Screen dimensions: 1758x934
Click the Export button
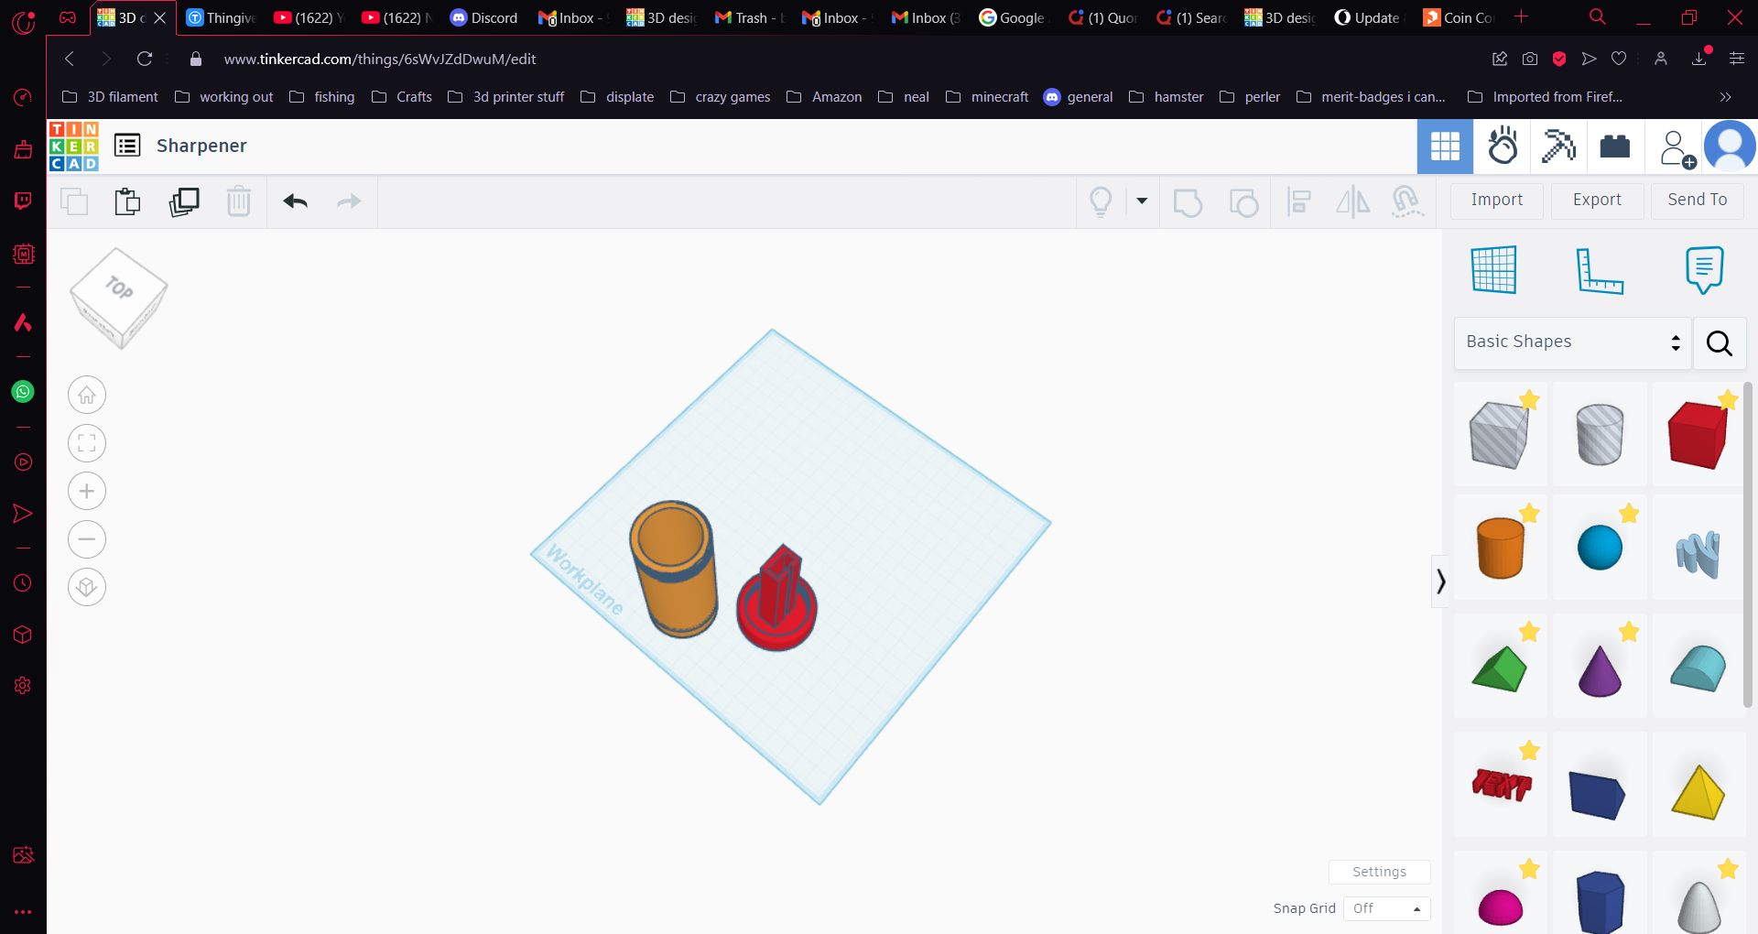click(1597, 201)
